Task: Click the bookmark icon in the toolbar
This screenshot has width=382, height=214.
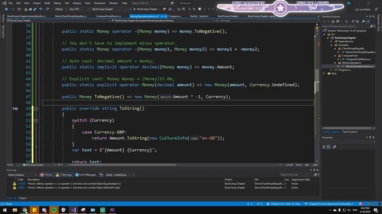Action: 199,10
